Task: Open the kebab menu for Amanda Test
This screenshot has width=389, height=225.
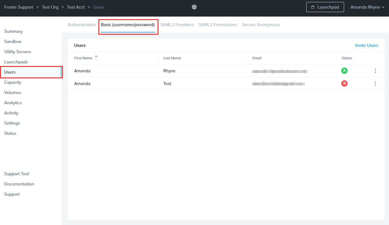Action: pyautogui.click(x=375, y=83)
